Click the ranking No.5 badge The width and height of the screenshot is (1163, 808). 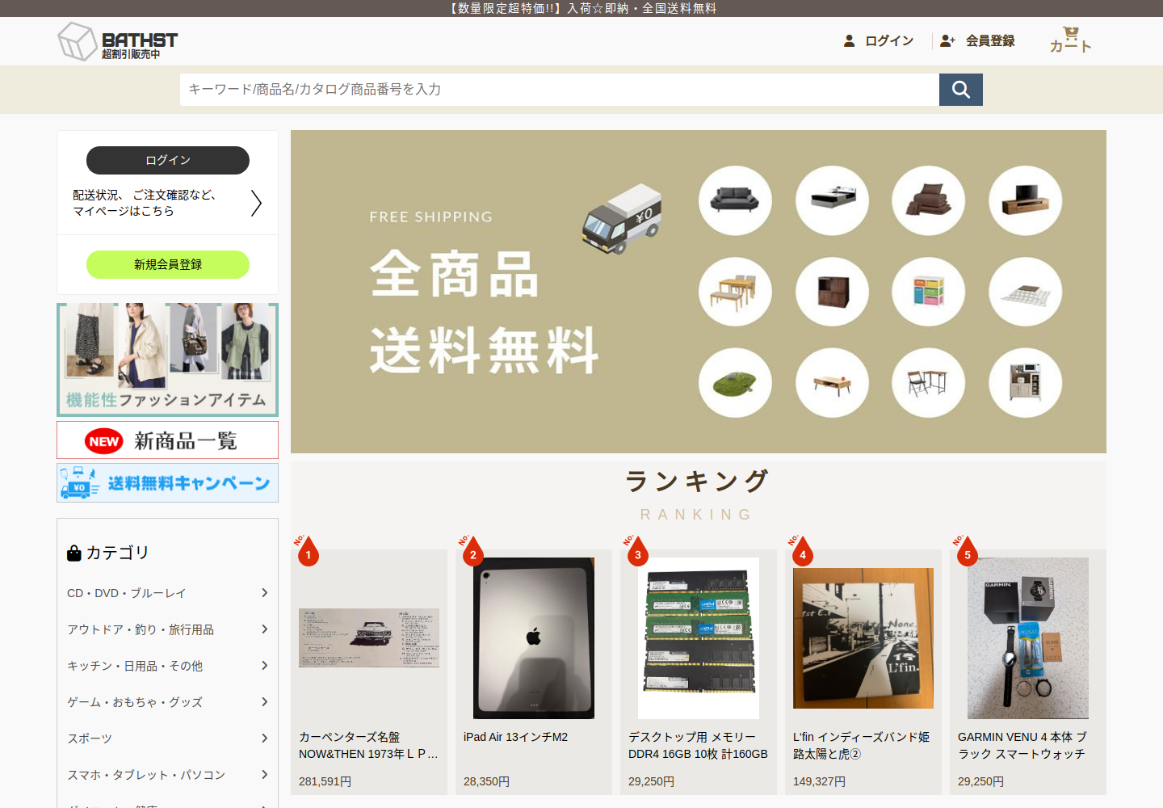click(966, 551)
